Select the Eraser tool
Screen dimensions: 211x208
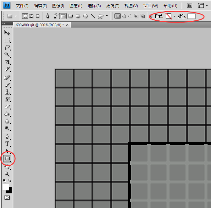point(7,107)
